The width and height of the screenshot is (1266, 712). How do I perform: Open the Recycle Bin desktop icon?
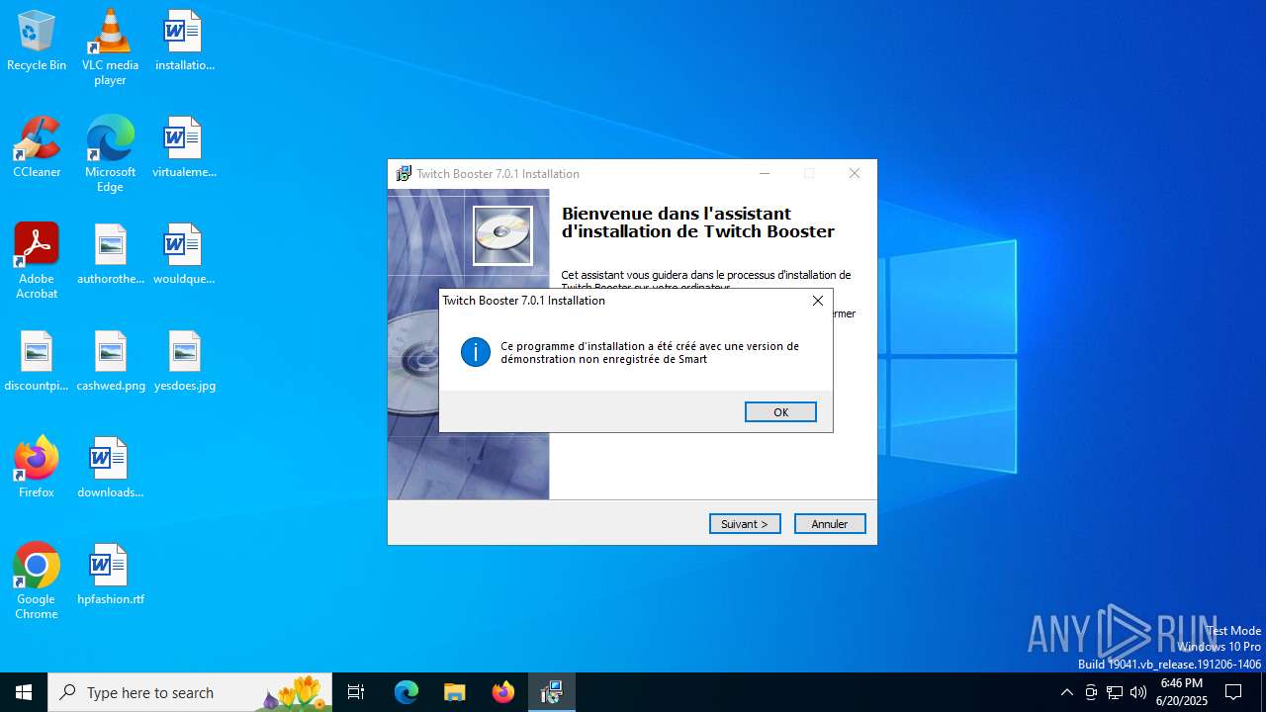pos(37,42)
